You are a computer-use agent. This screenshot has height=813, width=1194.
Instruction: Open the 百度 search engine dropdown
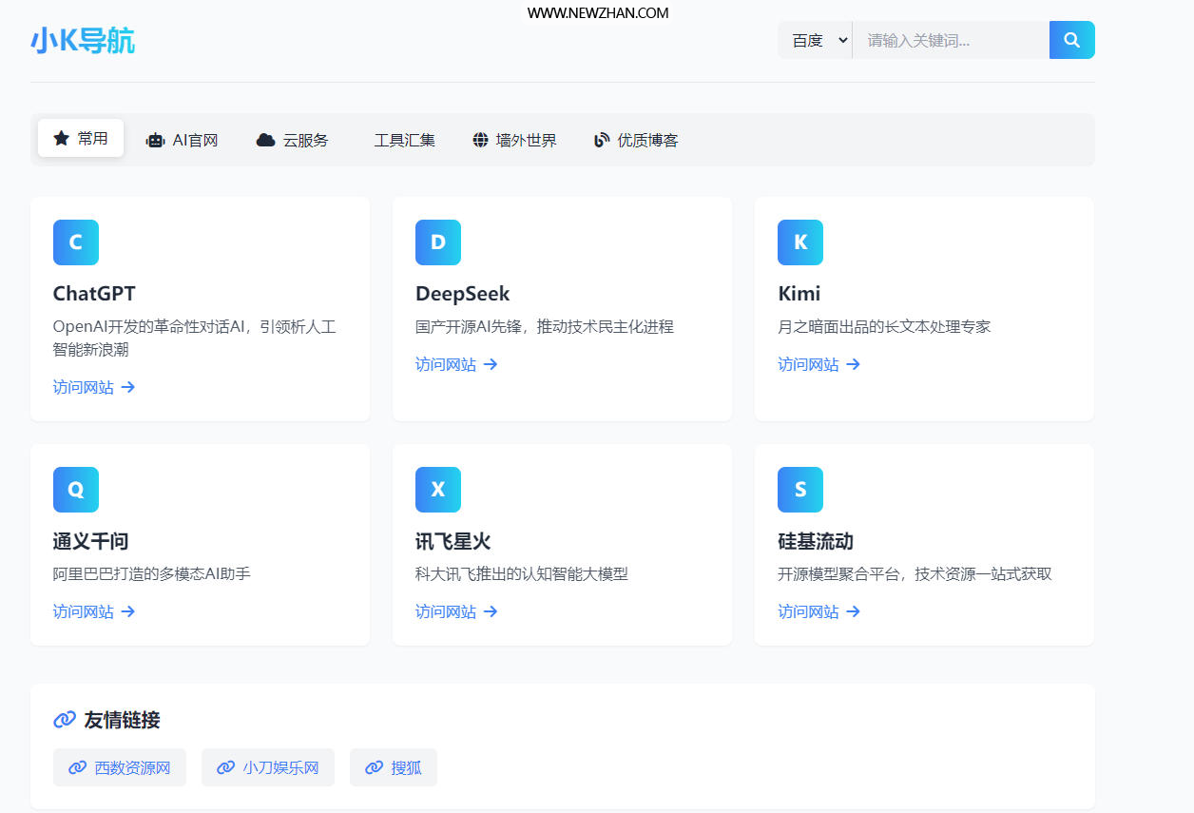(x=815, y=40)
